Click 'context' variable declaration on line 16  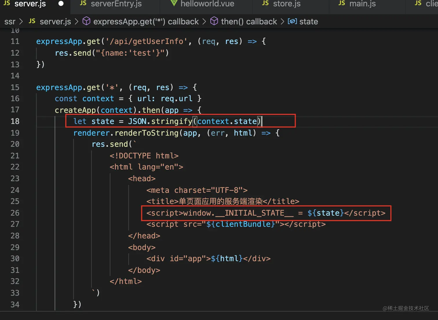(98, 99)
